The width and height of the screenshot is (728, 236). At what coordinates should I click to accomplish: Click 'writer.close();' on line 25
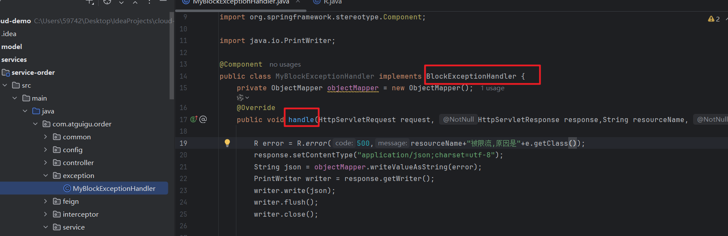click(286, 214)
